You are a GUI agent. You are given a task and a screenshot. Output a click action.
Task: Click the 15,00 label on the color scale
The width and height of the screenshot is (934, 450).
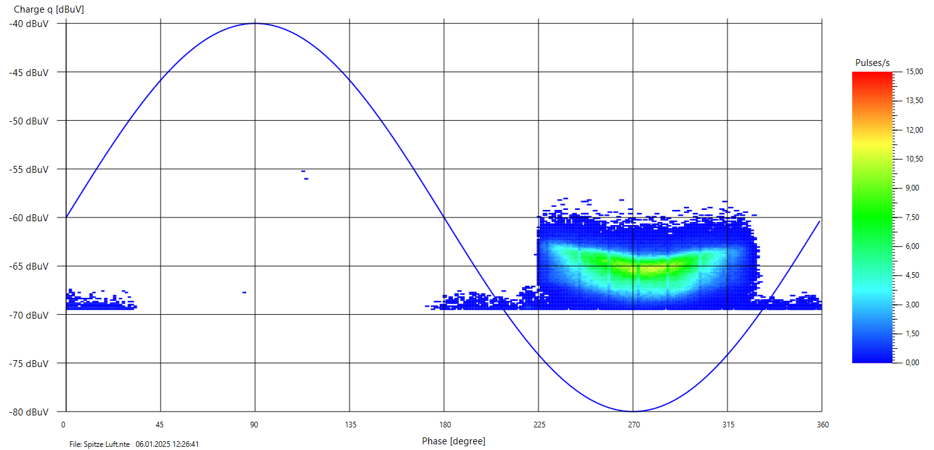pos(914,72)
